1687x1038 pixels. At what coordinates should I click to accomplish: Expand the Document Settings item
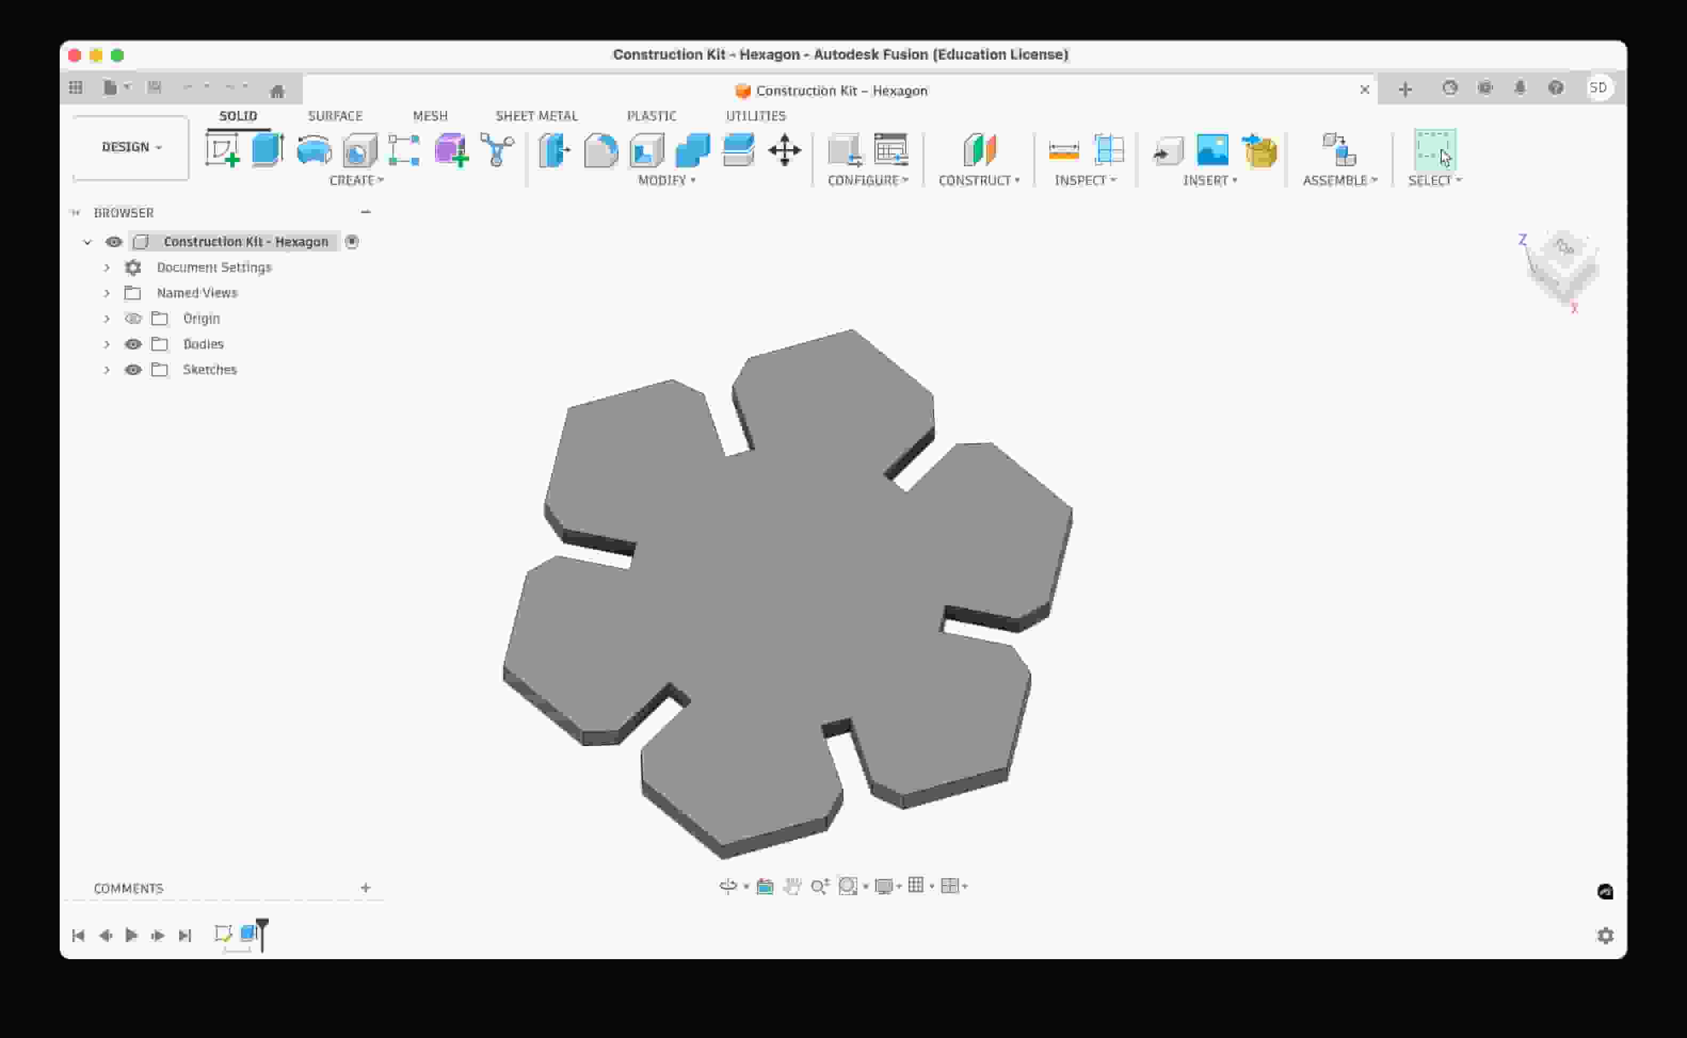pos(107,267)
